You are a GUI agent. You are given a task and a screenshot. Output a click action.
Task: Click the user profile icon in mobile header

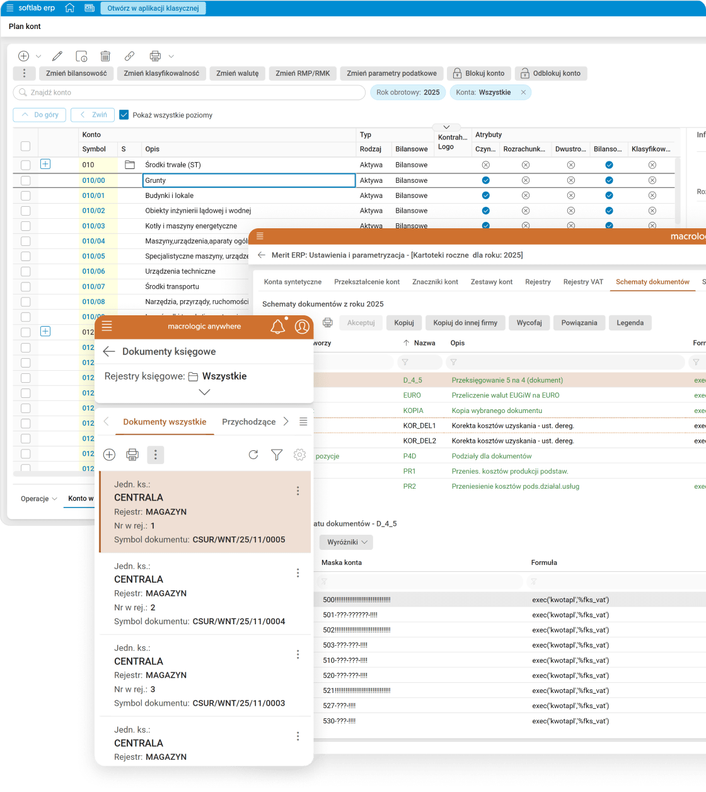(302, 326)
